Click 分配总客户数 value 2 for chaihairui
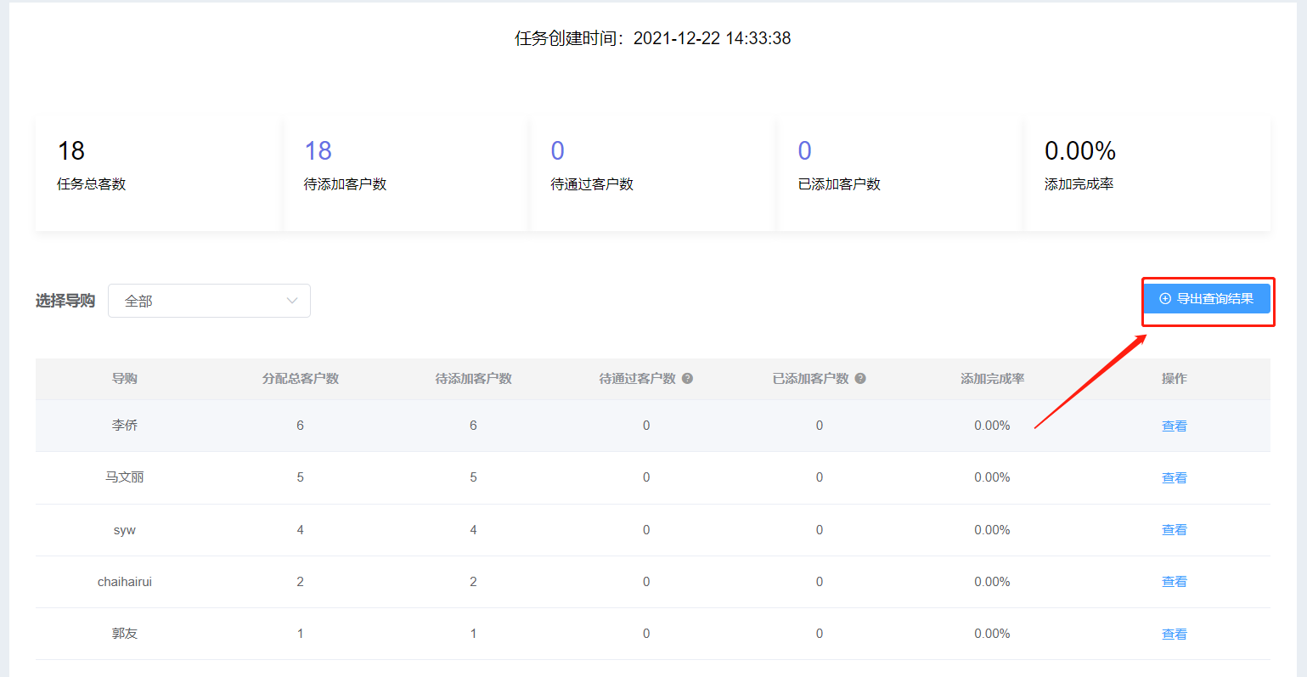 [300, 582]
